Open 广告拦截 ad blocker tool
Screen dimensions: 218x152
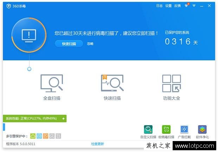(184, 132)
